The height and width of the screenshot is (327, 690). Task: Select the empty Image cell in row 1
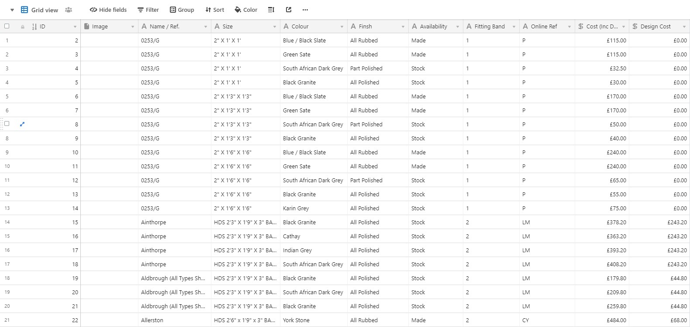pyautogui.click(x=109, y=40)
